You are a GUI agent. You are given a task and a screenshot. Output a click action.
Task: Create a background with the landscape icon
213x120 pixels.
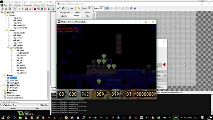pyautogui.click(x=42, y=9)
